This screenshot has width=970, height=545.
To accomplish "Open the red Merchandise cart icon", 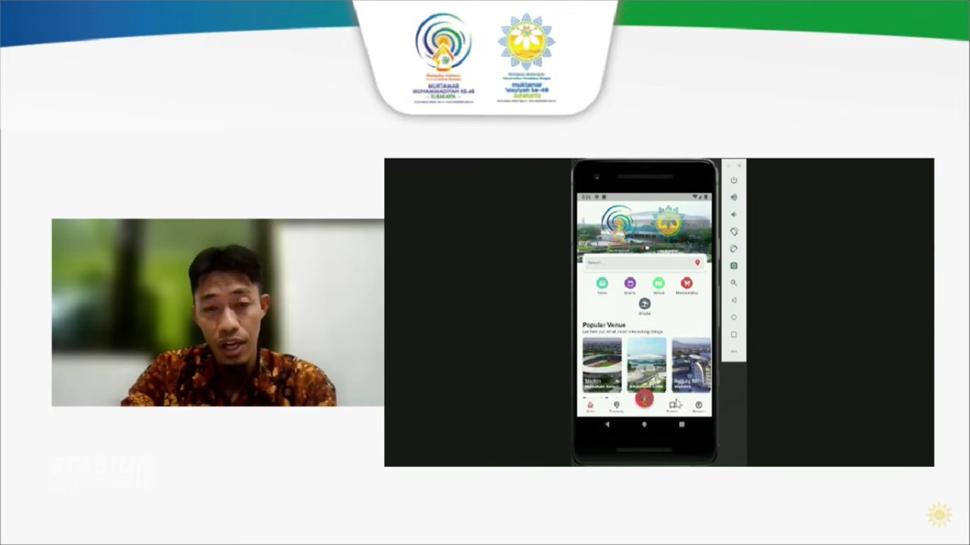I will (687, 283).
